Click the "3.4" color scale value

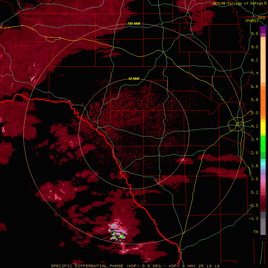click(x=255, y=139)
